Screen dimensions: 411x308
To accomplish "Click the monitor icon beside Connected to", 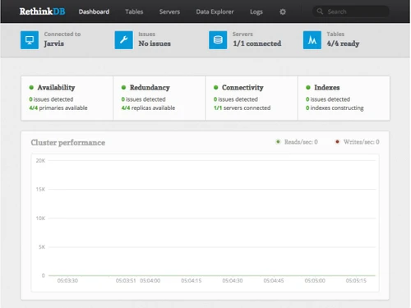I will coord(30,40).
